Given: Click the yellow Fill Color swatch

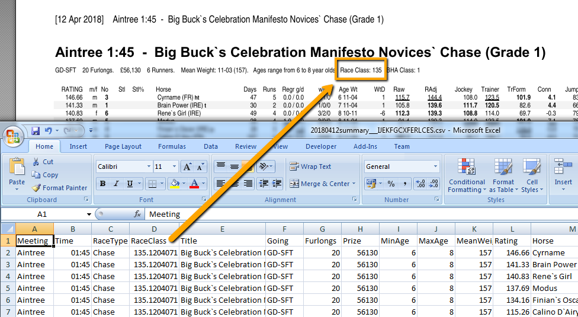Looking at the screenshot, I should click(174, 184).
